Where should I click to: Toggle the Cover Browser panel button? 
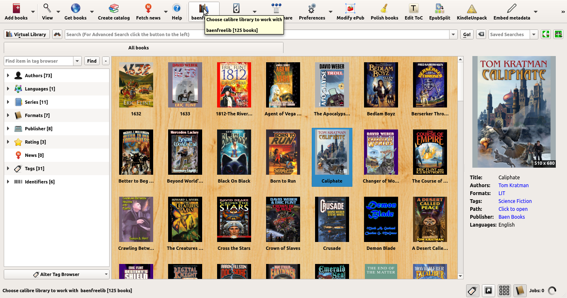pos(489,291)
